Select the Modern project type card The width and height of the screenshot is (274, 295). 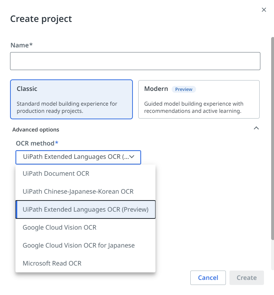pos(199,99)
